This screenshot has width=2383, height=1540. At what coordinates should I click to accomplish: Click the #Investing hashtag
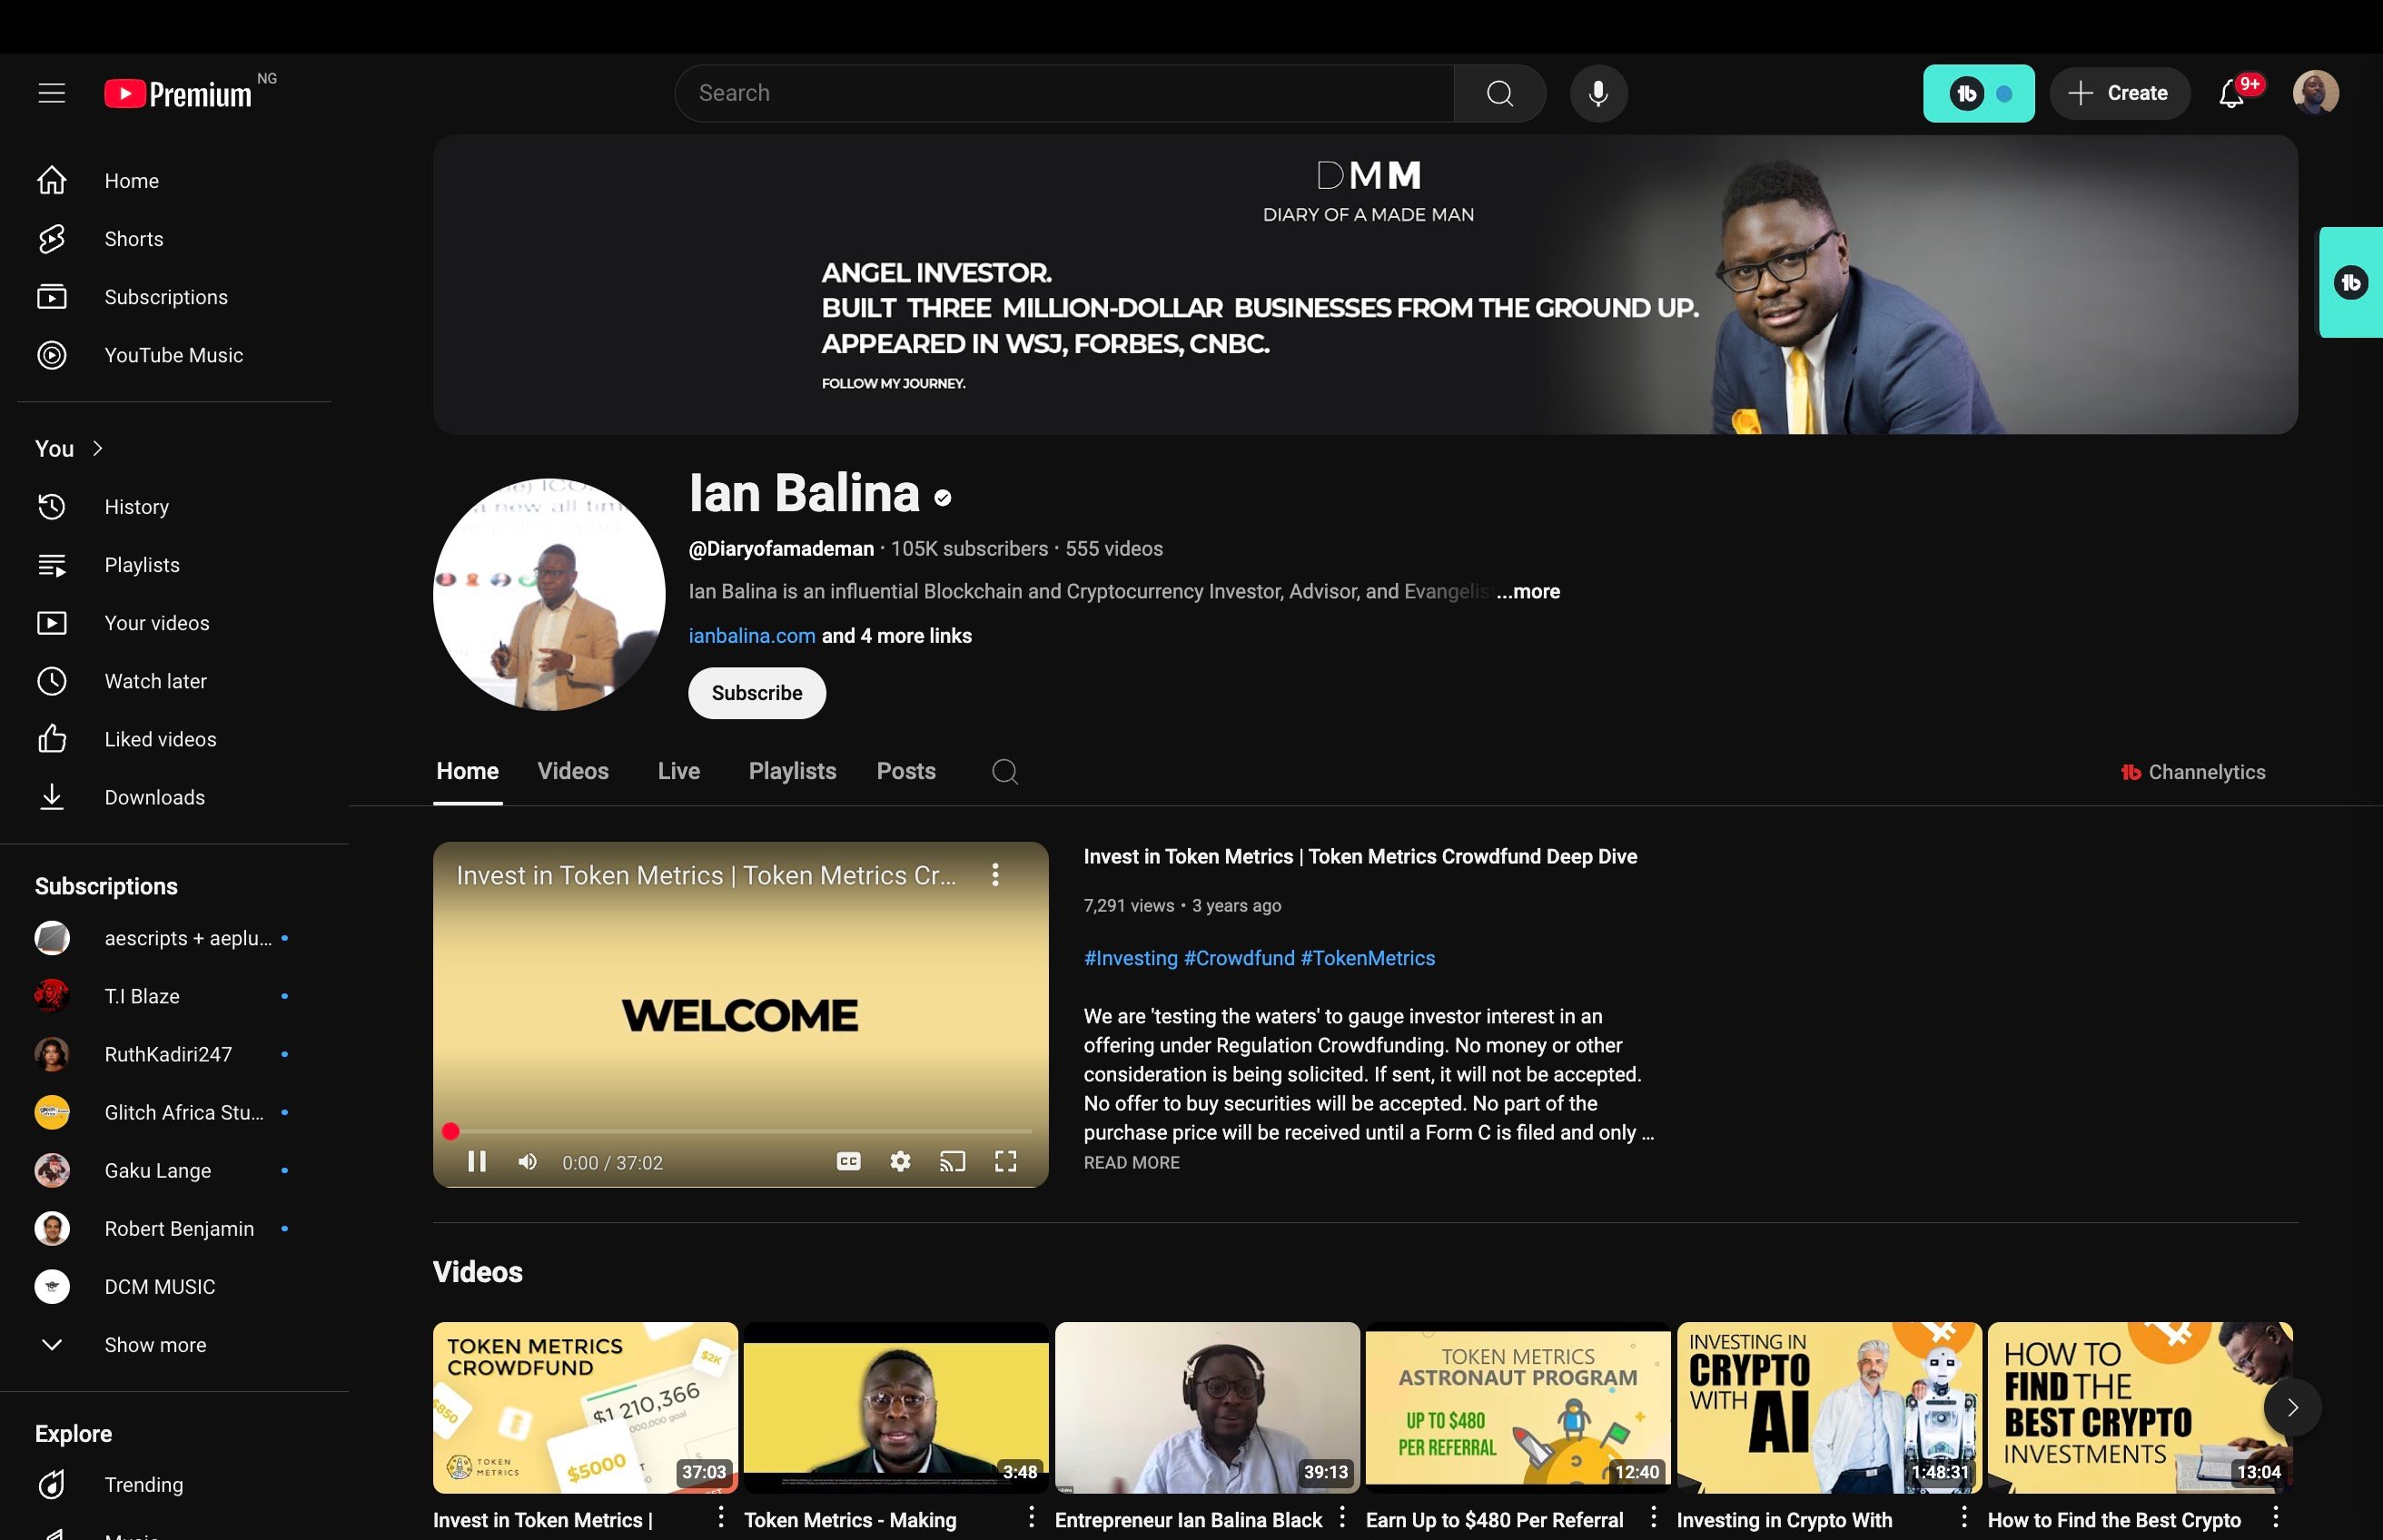click(1130, 958)
